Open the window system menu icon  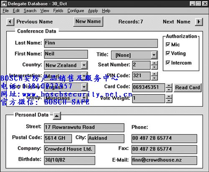(4, 4)
